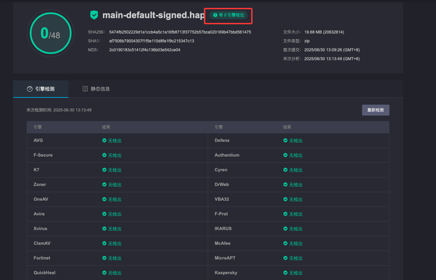Click the 0/48 detection score circle
Screen dimensions: 436x280
coord(50,34)
